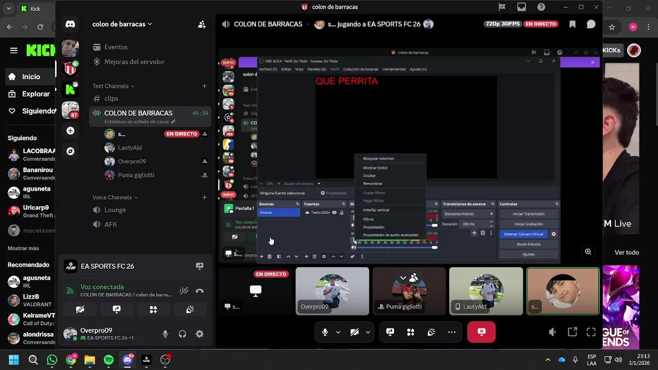Click the invite people icon beside server name
The width and height of the screenshot is (658, 370).
[202, 24]
